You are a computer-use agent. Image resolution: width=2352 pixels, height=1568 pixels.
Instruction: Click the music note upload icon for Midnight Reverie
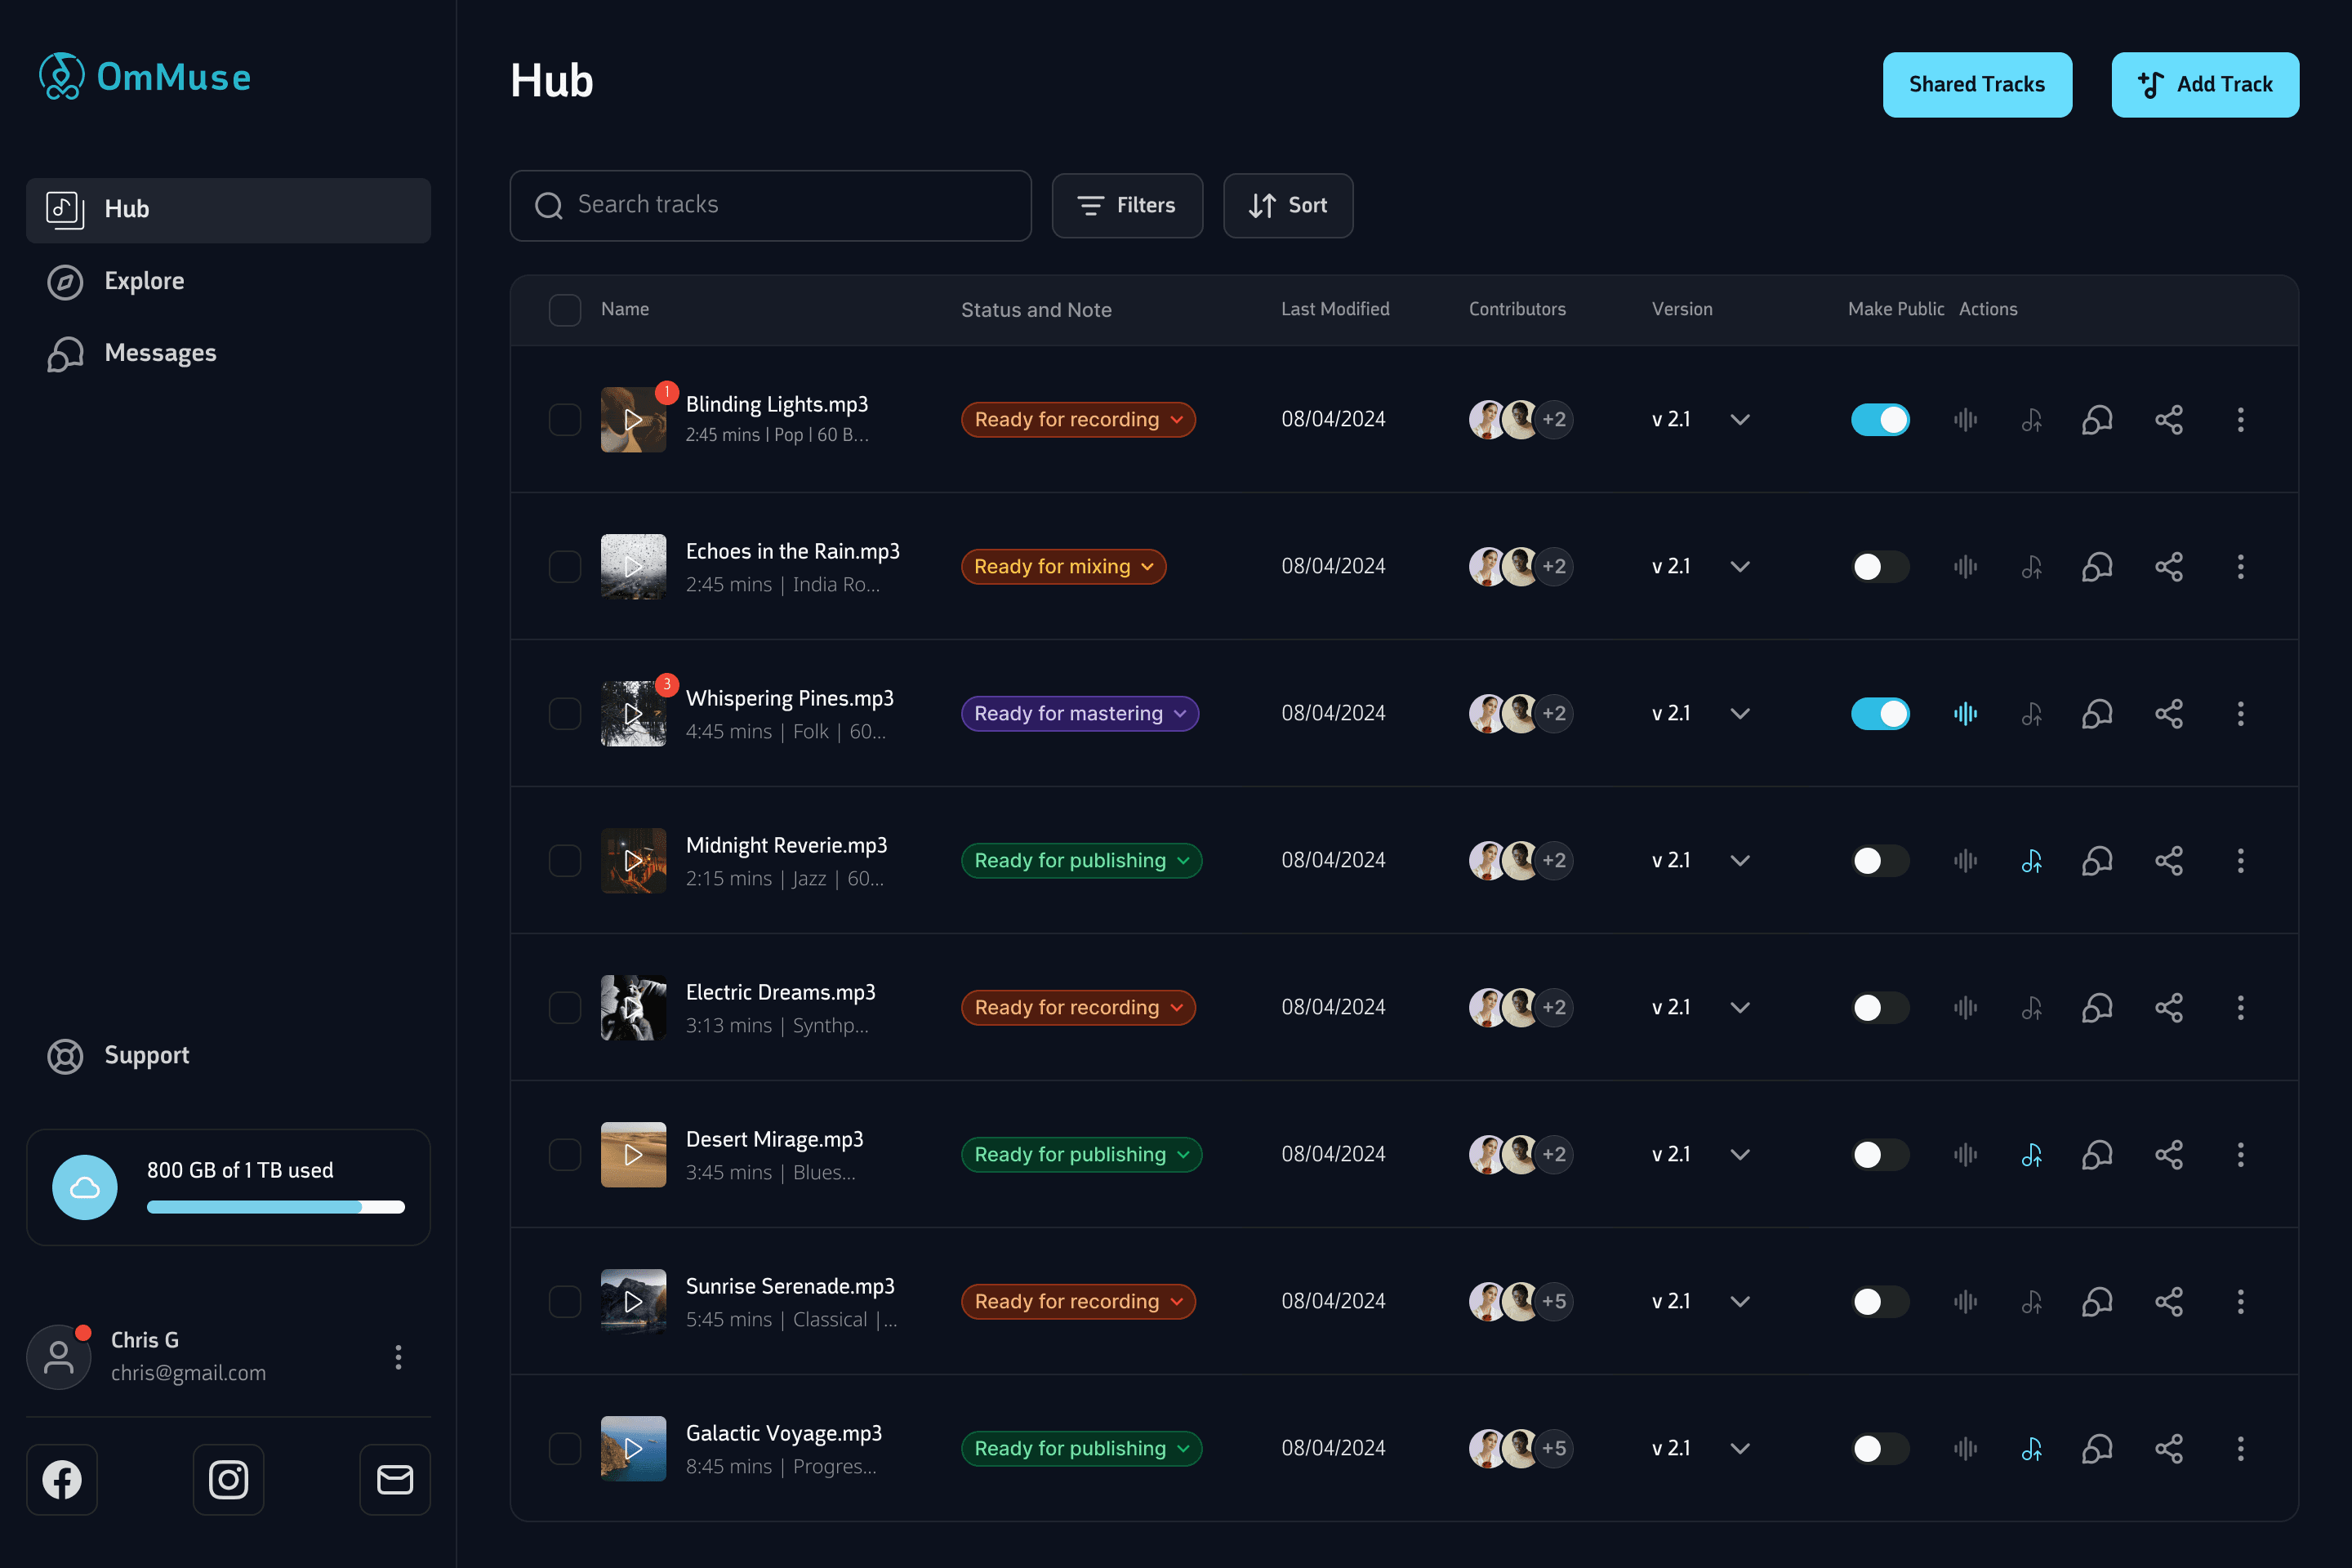click(x=2031, y=860)
